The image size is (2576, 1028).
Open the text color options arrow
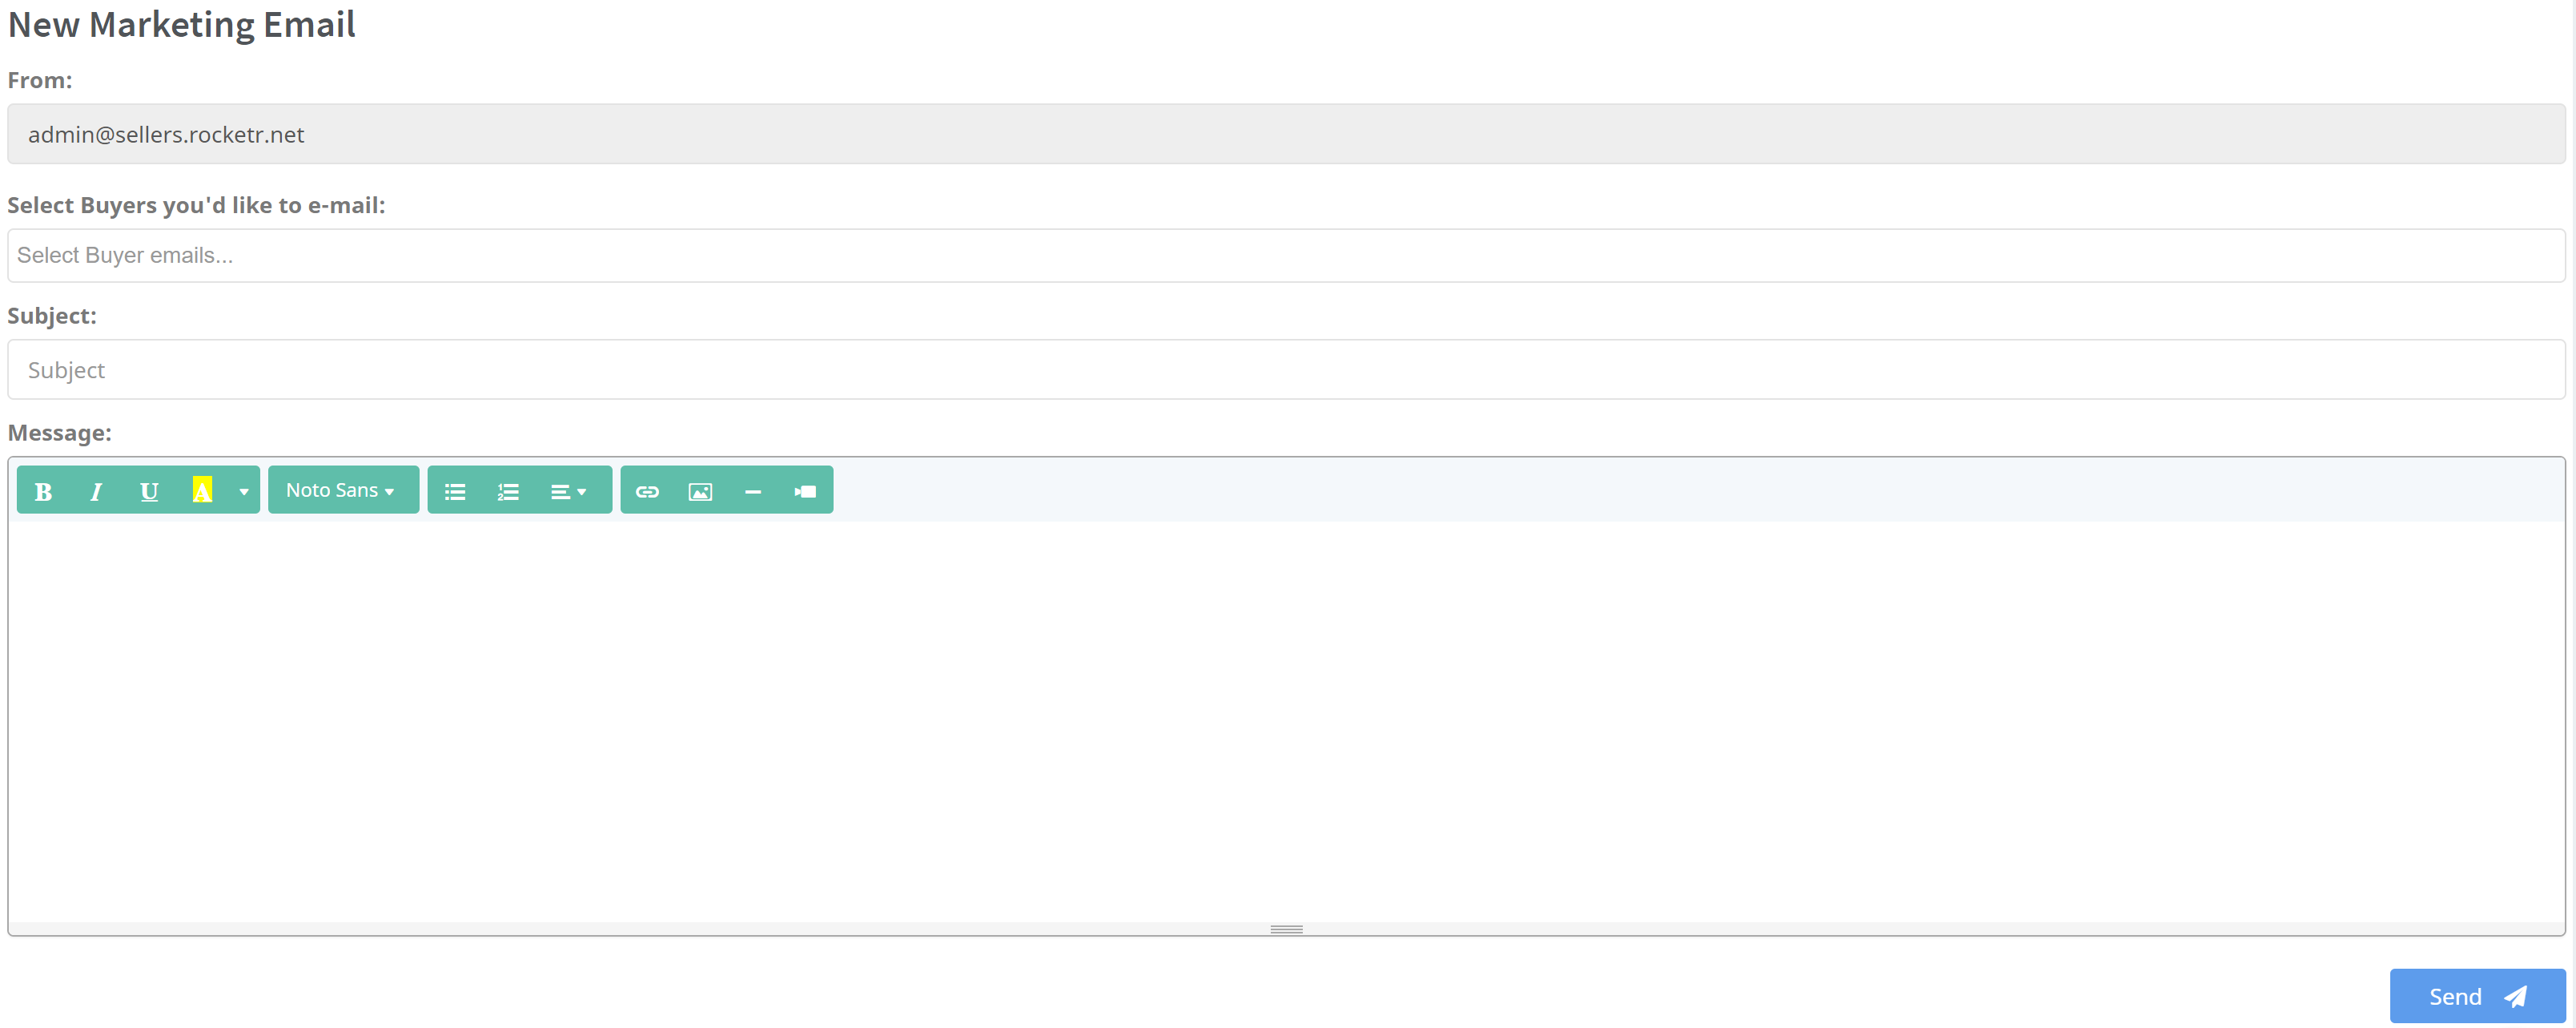[243, 490]
